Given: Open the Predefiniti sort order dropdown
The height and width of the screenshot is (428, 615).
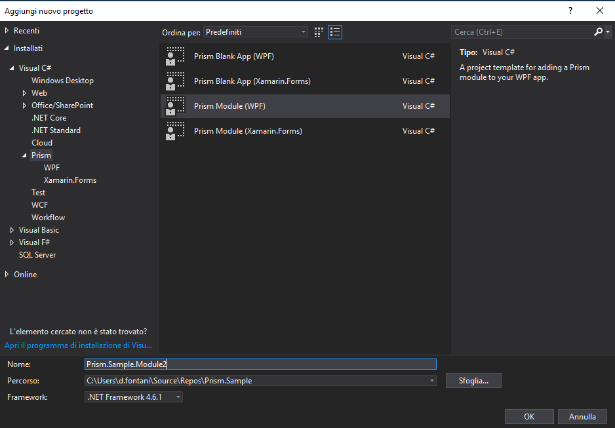Looking at the screenshot, I should point(302,31).
